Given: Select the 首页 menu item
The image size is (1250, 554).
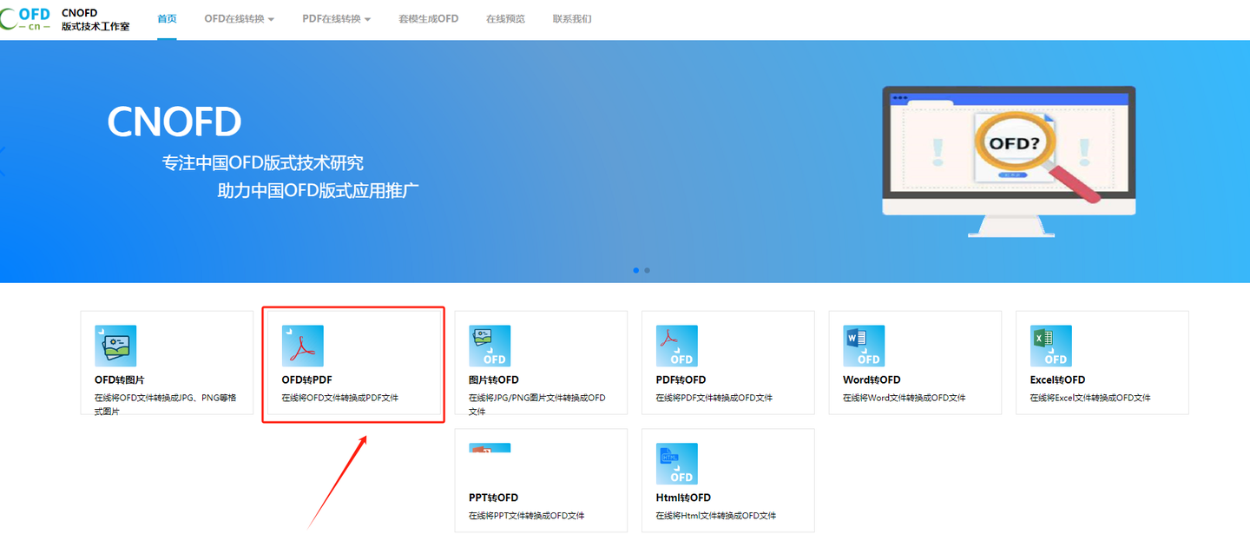Looking at the screenshot, I should [167, 17].
